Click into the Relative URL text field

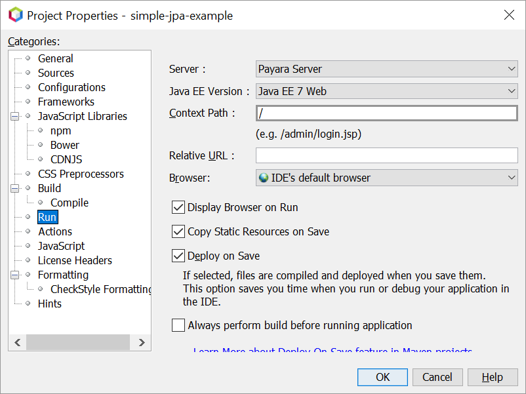[x=386, y=155]
